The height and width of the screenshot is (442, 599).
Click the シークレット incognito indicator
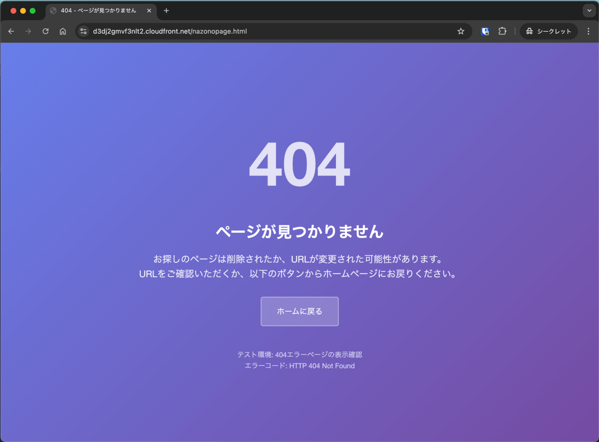click(548, 31)
